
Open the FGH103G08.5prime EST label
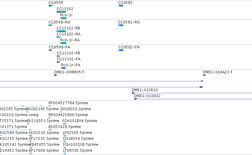click(x=81, y=145)
